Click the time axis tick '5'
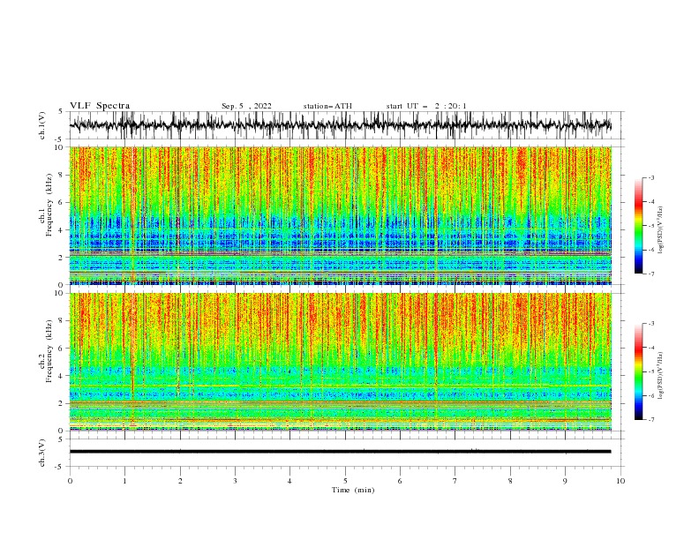Viewport: 699px width, 540px height. click(x=345, y=481)
